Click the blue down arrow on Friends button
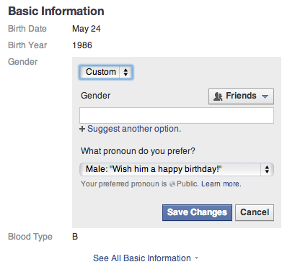This screenshot has height=272, width=295. tap(265, 96)
